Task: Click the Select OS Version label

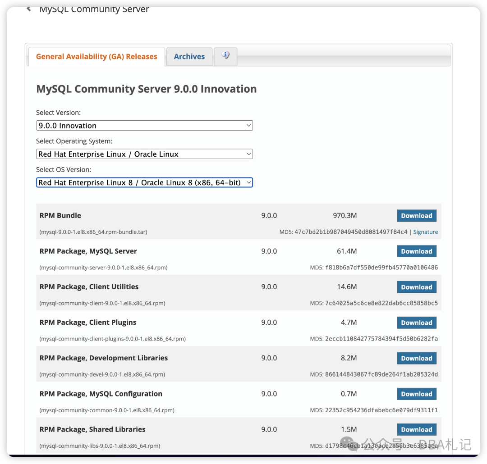Action: 64,169
